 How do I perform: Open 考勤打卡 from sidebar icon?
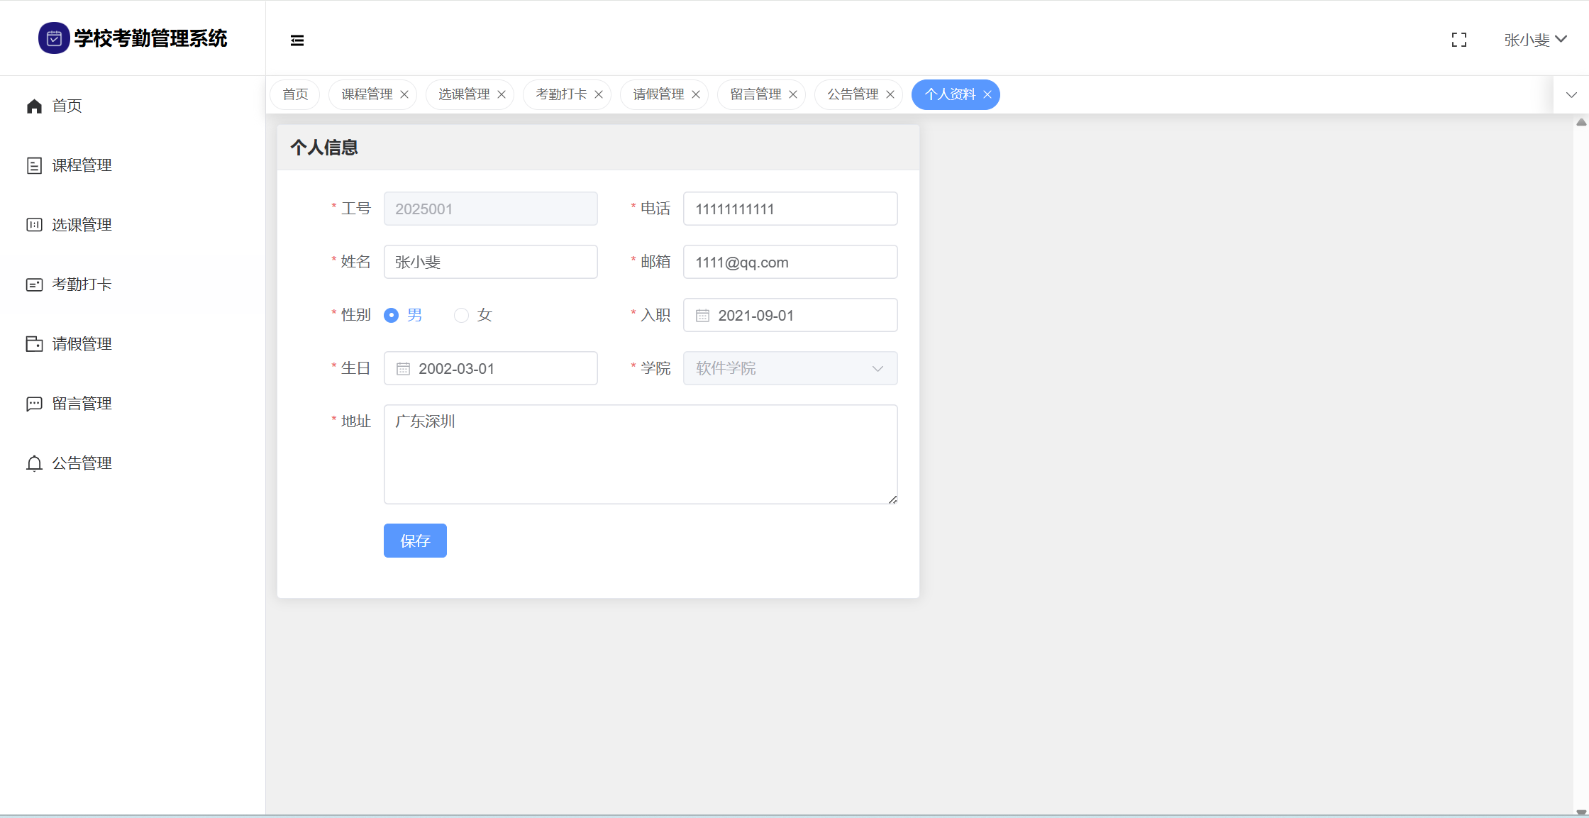pos(34,284)
